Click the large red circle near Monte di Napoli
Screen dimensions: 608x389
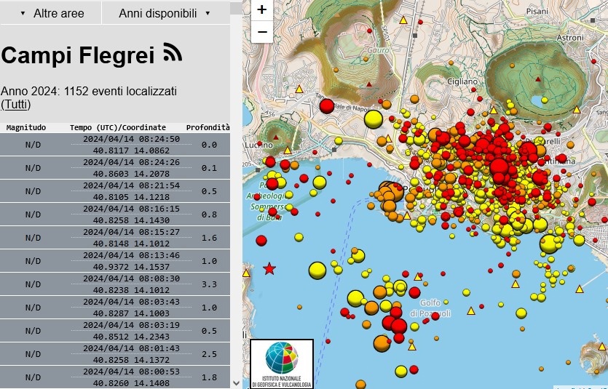327,106
